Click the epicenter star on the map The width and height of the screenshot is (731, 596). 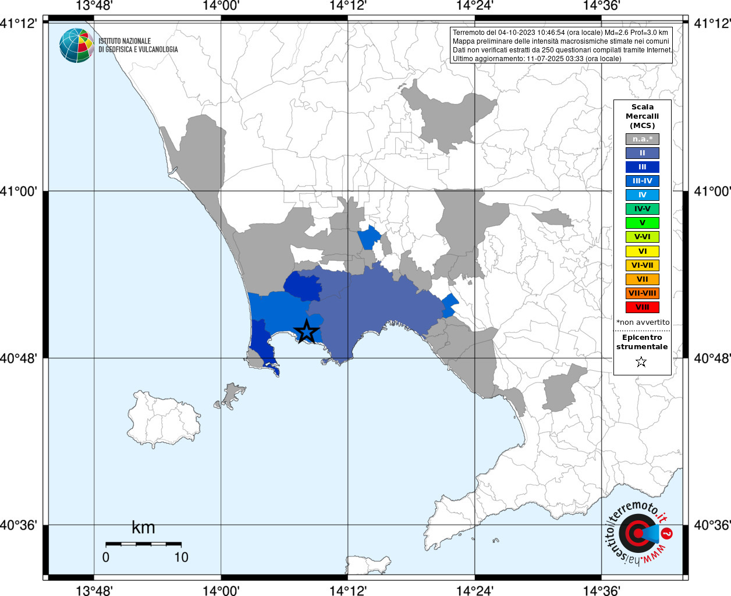tap(307, 331)
